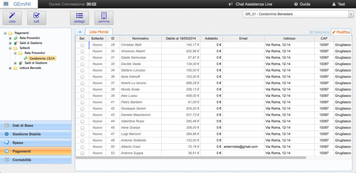Switch to the Lista Morosi tab
The image size is (356, 173).
99,32
